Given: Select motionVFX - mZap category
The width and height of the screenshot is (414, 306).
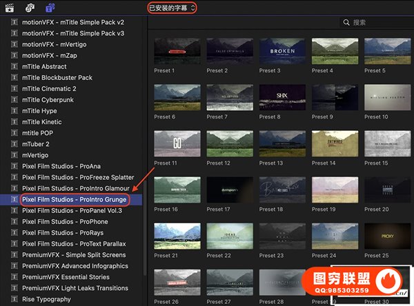Looking at the screenshot, I should 57,56.
